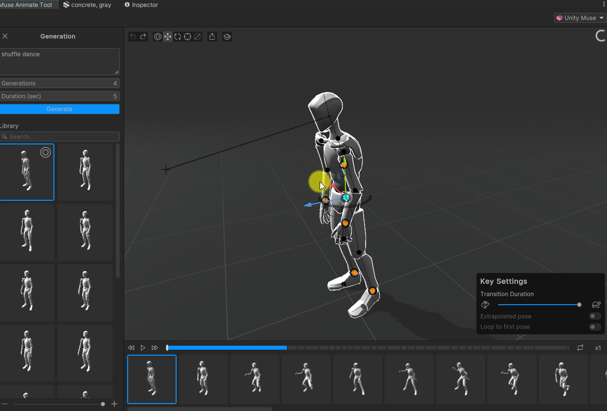Click the Generate button
Viewport: 607px width, 411px height.
point(59,109)
